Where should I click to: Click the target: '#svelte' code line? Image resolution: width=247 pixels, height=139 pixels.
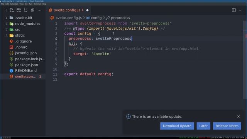click(92, 54)
